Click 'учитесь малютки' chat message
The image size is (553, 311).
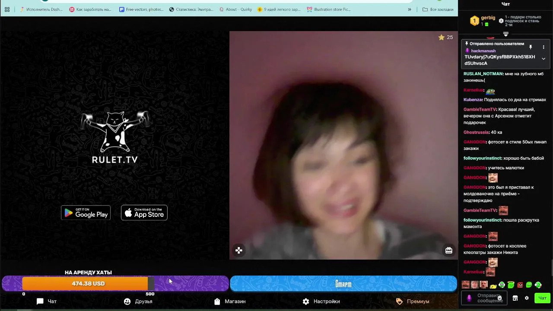506,168
